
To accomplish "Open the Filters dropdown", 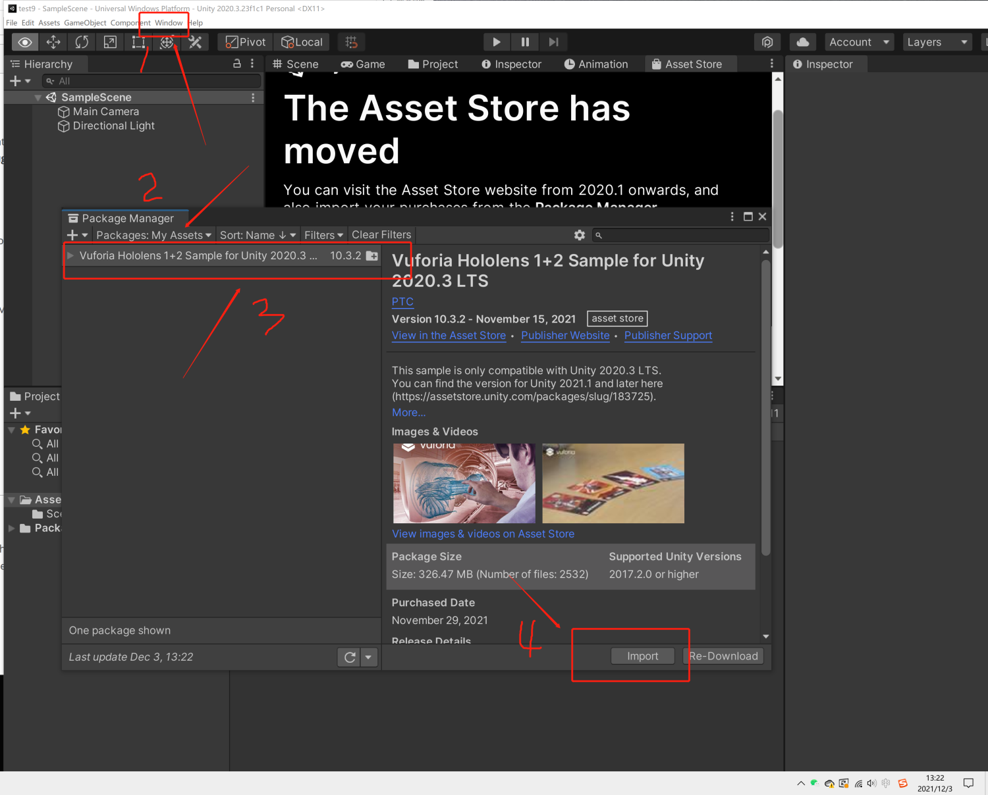I will [x=323, y=235].
